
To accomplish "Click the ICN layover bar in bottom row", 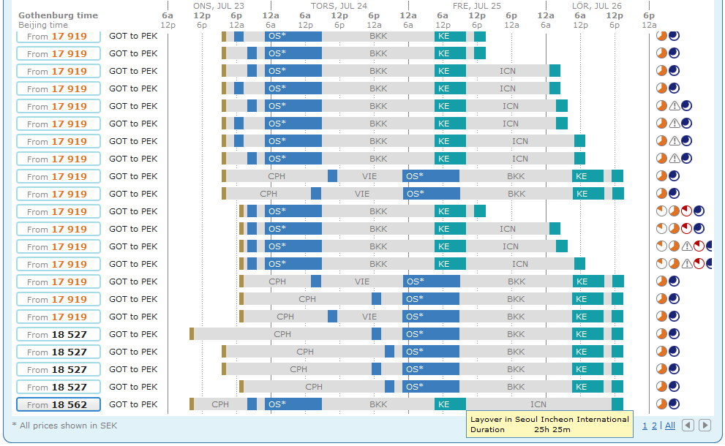I will click(x=538, y=404).
